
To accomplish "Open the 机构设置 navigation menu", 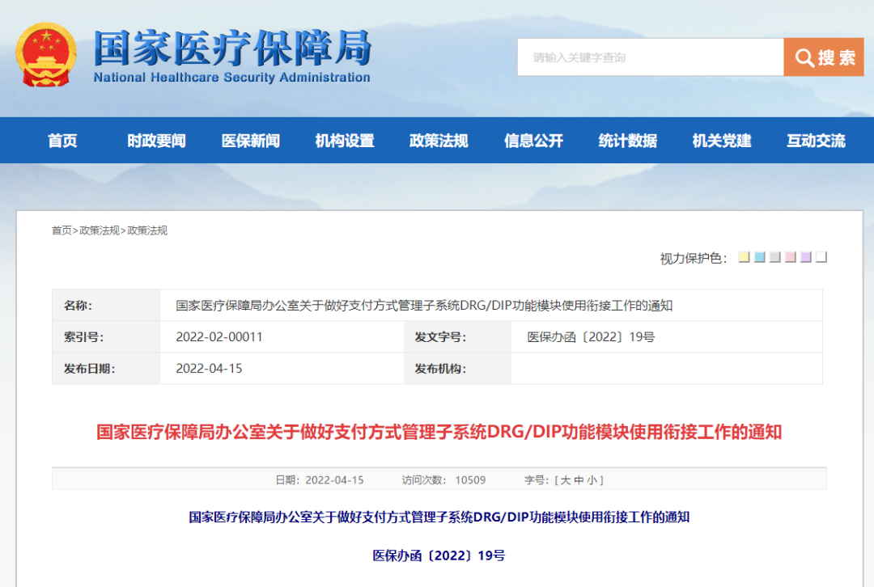I will (343, 140).
